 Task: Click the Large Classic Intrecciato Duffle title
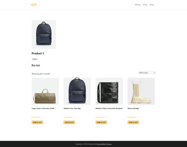pos(43,108)
